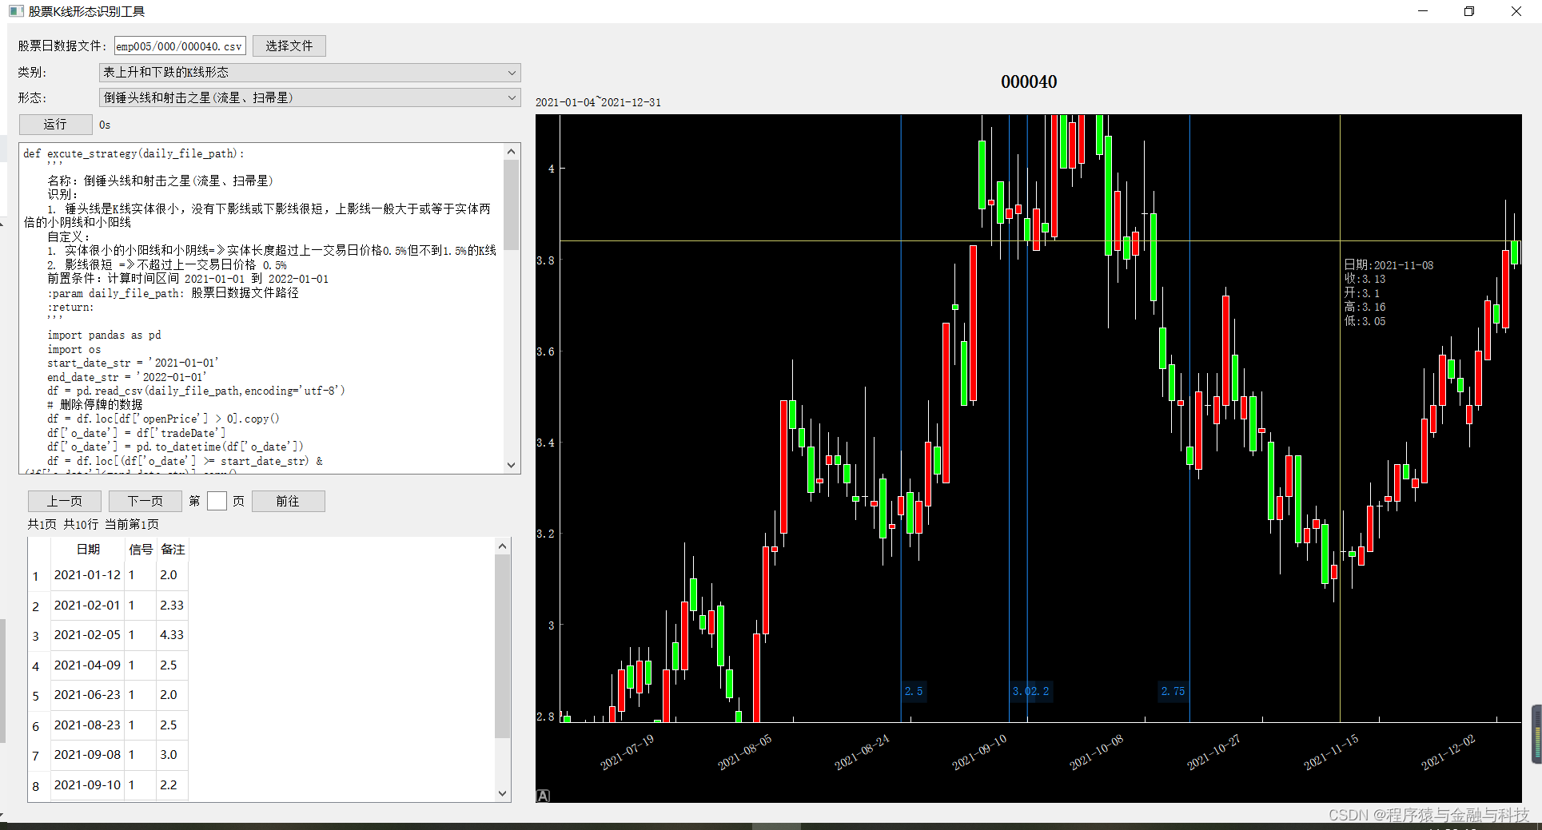Image resolution: width=1542 pixels, height=830 pixels.
Task: Click the app icon in title bar
Action: click(16, 11)
